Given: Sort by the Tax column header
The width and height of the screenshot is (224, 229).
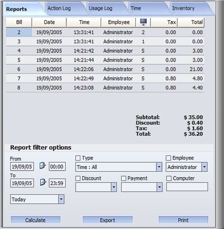Looking at the screenshot, I should tap(164, 22).
